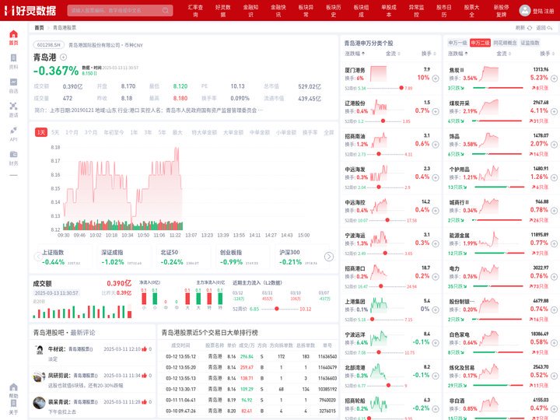Sort sector list by 涨跌幅
This screenshot has height=420, width=560.
[x=458, y=54]
